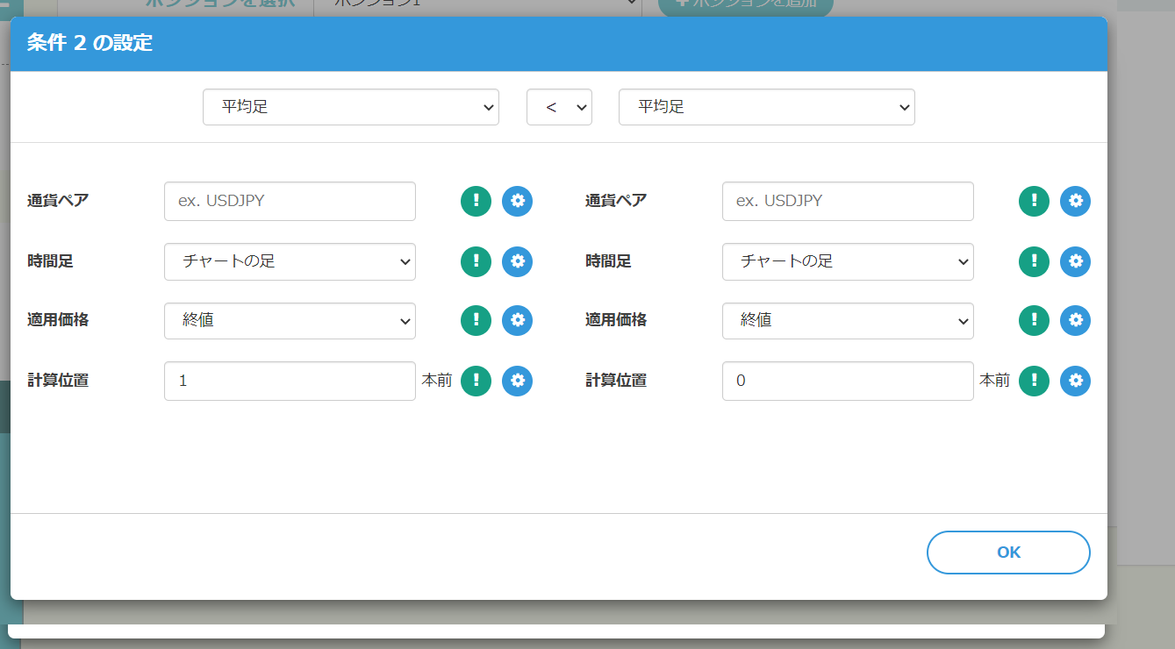
Task: Expand right 適用価格 dropdown showing 終値
Action: [848, 320]
